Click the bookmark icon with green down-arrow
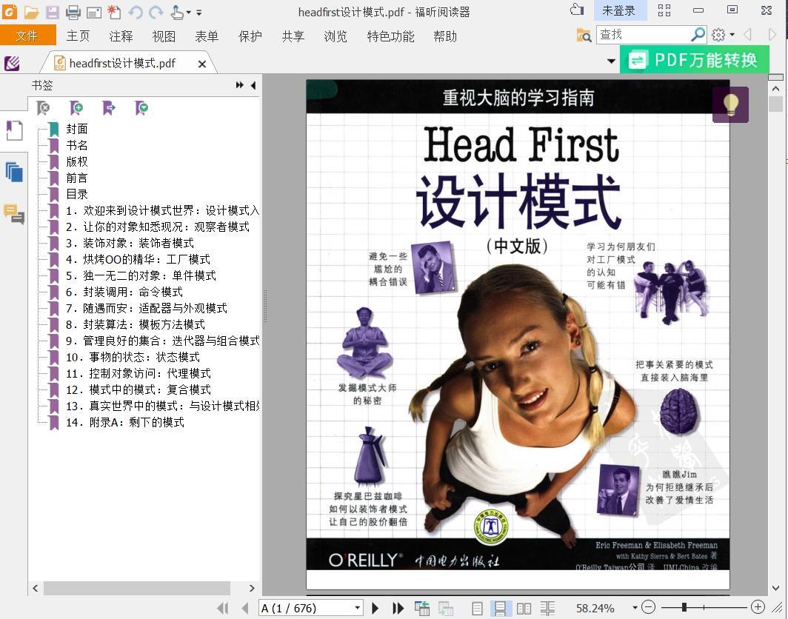 (141, 107)
